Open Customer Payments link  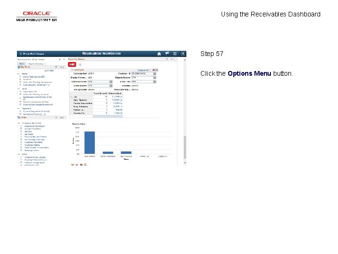tap(33, 143)
